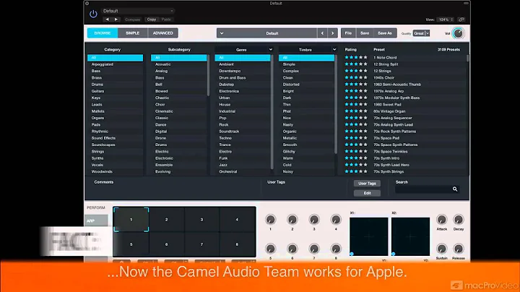Click inside the X2 XY pad

pos(410,236)
